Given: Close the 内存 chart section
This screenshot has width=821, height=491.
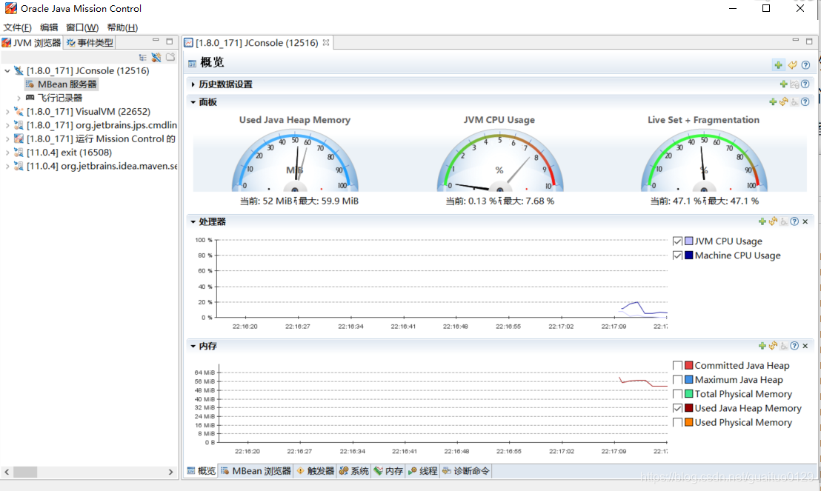Looking at the screenshot, I should [805, 346].
